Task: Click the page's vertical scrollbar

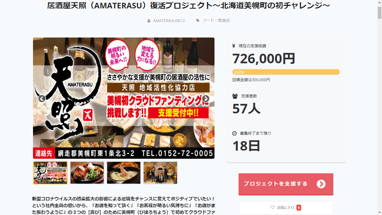Action: click(379, 107)
